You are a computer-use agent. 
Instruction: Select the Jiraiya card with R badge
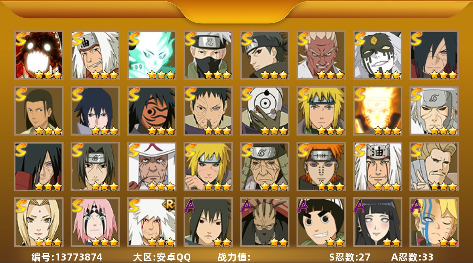click(x=151, y=222)
